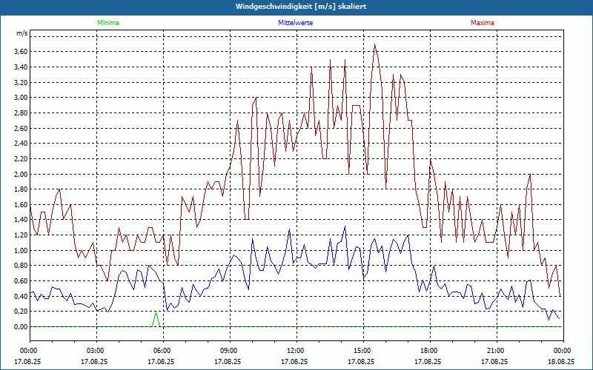Click the y-axis value '1,80'
This screenshot has width=593, height=370.
21,189
